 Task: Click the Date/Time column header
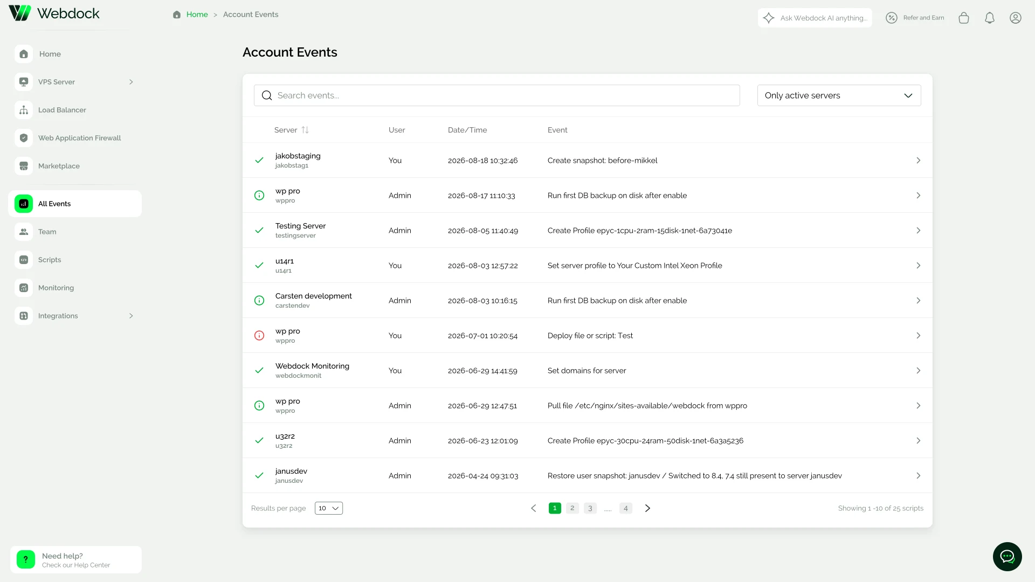(x=467, y=130)
